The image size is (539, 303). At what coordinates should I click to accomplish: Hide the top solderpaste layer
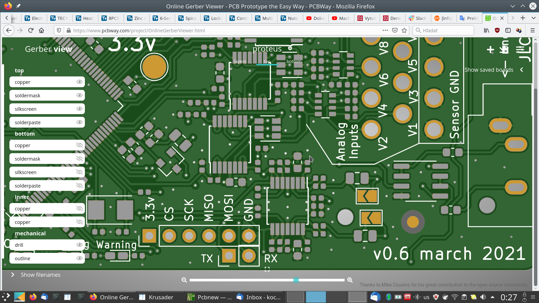[80, 122]
